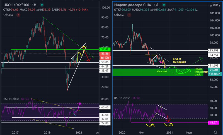Select the red 53.56 current price label

pyautogui.click(x=105, y=53)
